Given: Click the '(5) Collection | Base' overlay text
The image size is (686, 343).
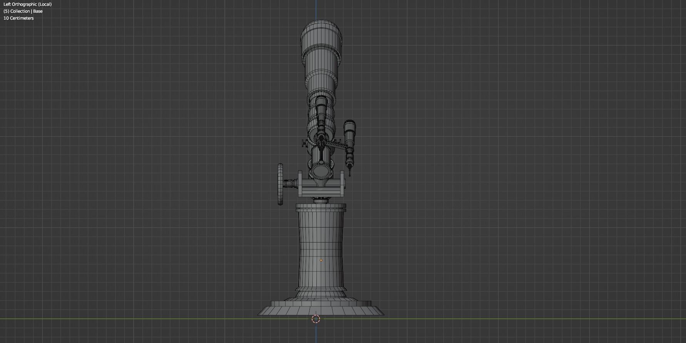Looking at the screenshot, I should pos(23,11).
